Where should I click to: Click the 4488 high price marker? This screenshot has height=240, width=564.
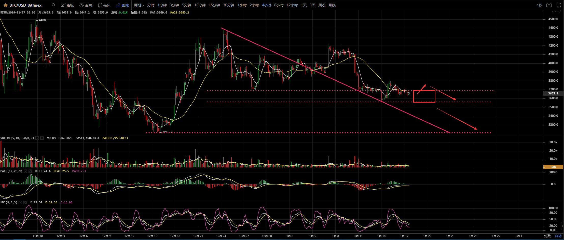tap(41, 20)
